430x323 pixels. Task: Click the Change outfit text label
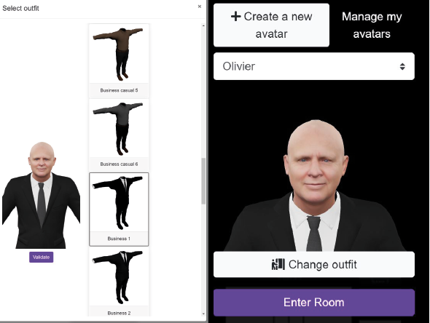pos(322,265)
